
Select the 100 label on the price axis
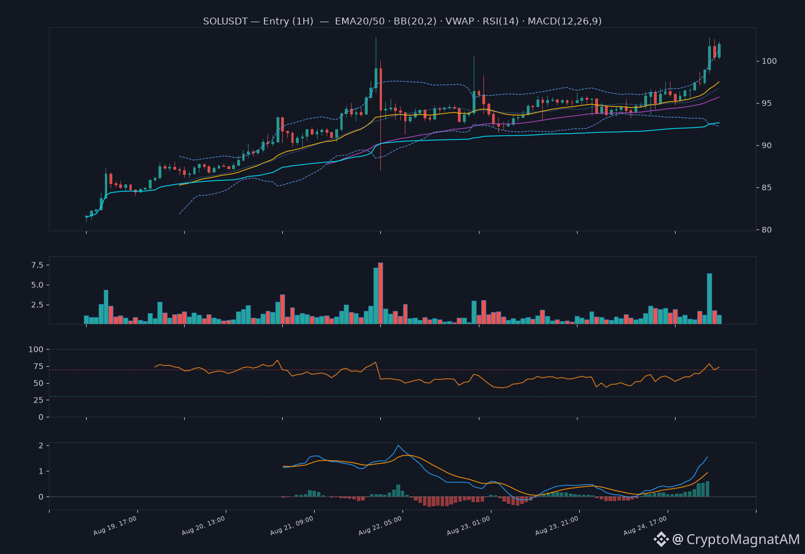769,61
